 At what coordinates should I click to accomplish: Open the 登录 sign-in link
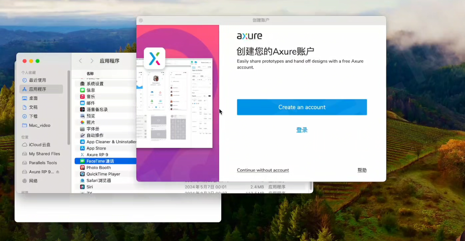(x=302, y=130)
